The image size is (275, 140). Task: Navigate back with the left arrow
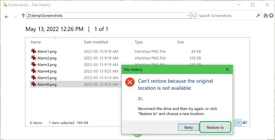pos(6,17)
